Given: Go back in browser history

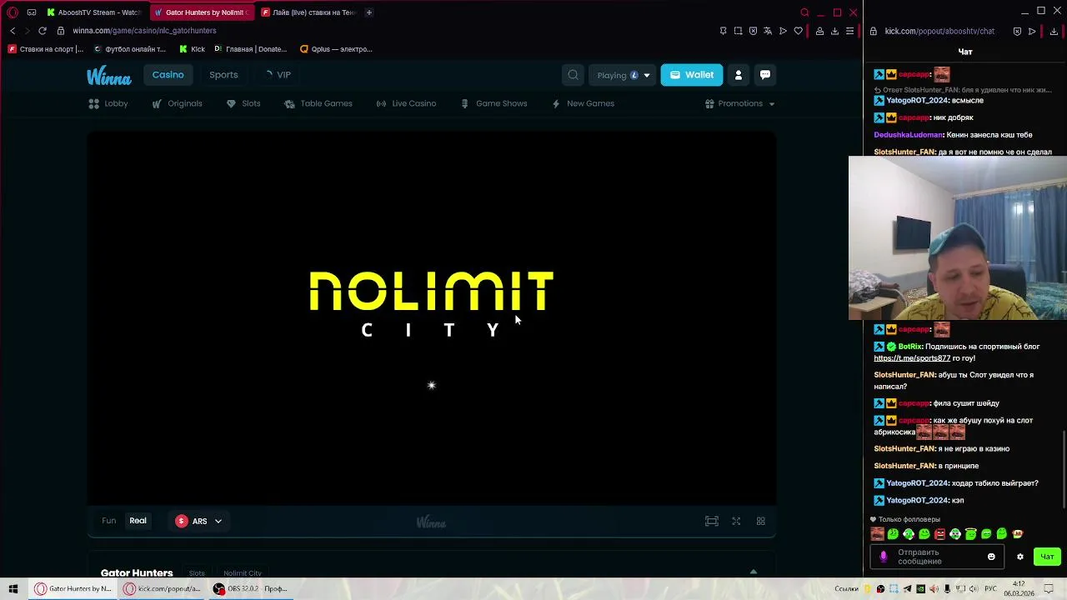Looking at the screenshot, I should 13,31.
